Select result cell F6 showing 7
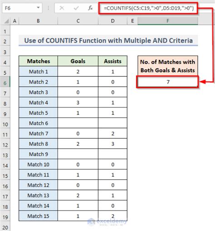The height and width of the screenshot is (231, 215). [168, 82]
